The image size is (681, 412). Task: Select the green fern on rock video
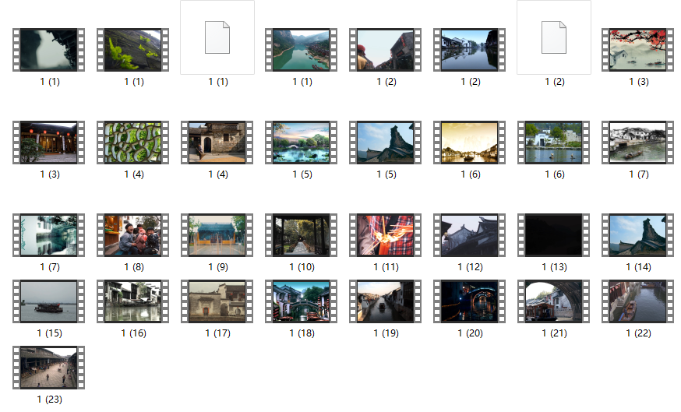point(133,50)
